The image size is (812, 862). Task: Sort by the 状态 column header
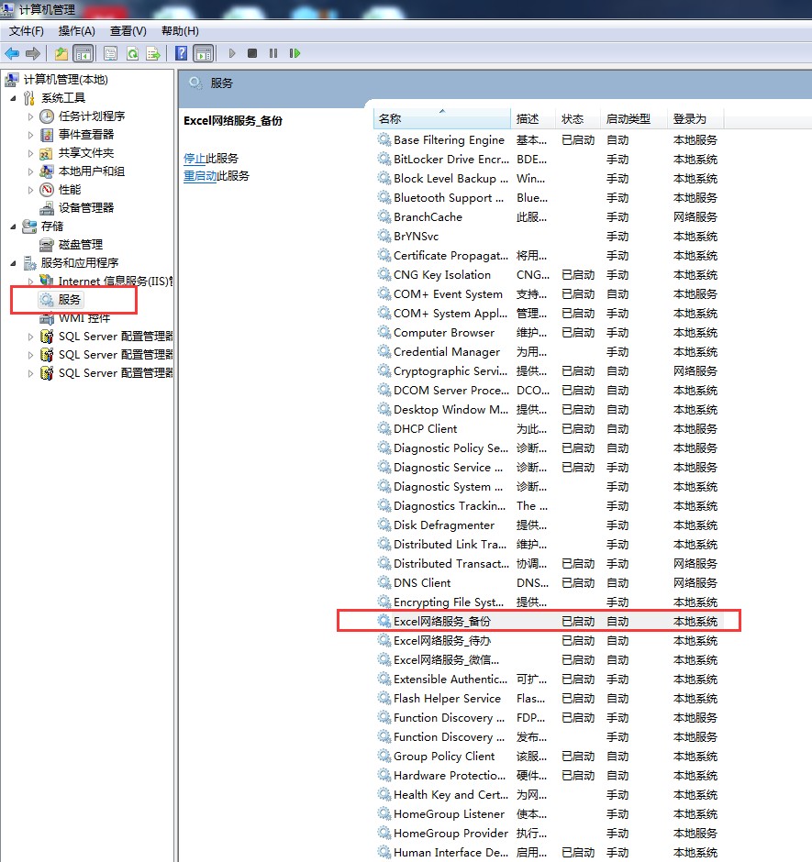578,118
